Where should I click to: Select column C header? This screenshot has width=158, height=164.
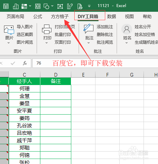(25, 75)
